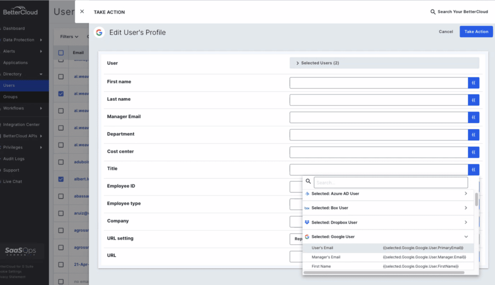Click the Google logo beside Edit User's Profile
495x285 pixels.
coord(99,32)
